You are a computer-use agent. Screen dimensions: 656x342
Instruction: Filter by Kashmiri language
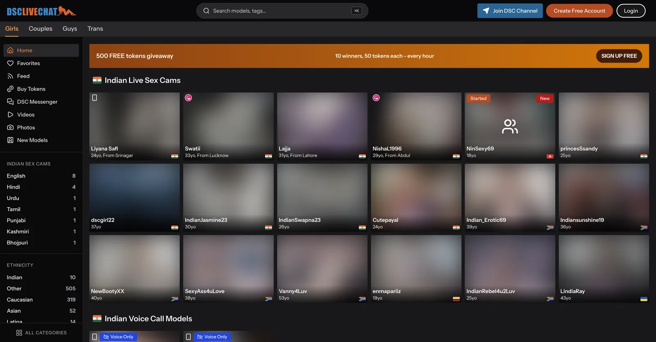(41, 231)
